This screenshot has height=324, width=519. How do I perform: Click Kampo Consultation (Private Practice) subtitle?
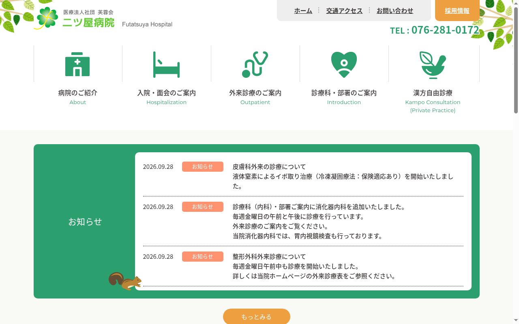(433, 106)
